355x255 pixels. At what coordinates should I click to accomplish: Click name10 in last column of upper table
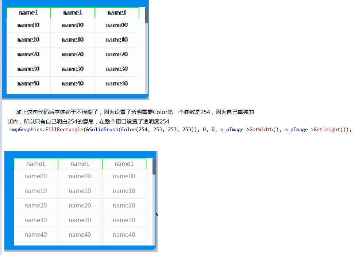(x=117, y=40)
